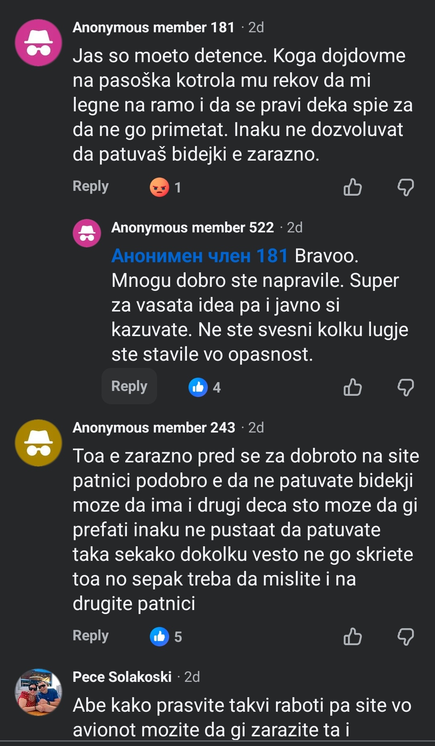Tap Anonymous member 243's yellow avatar
The image size is (435, 746).
39,443
